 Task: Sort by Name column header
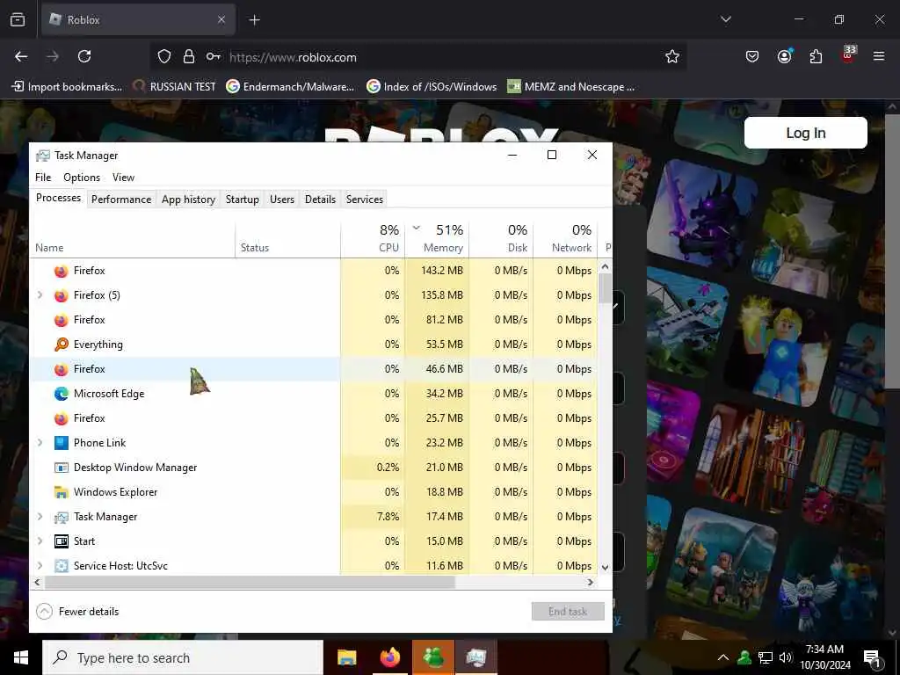(133, 238)
